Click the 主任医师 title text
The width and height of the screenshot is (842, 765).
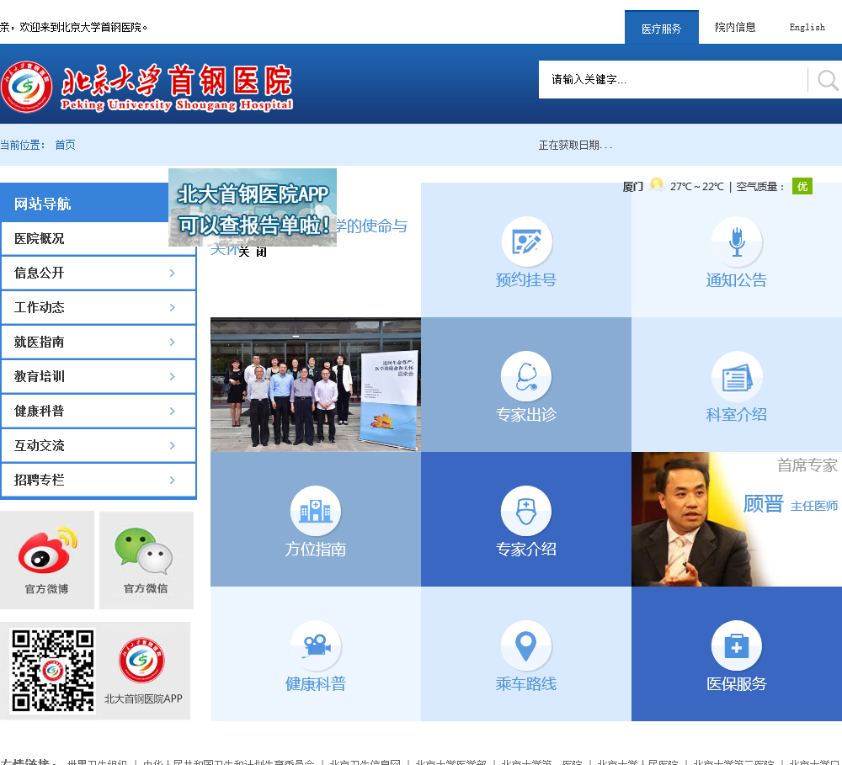[814, 506]
